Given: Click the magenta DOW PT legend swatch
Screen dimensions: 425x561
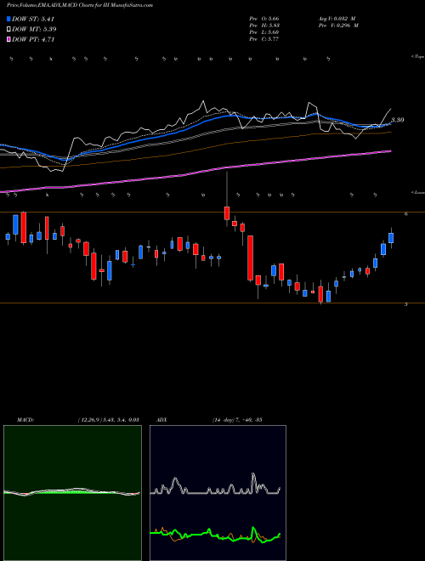Looking at the screenshot, I should (x=8, y=39).
